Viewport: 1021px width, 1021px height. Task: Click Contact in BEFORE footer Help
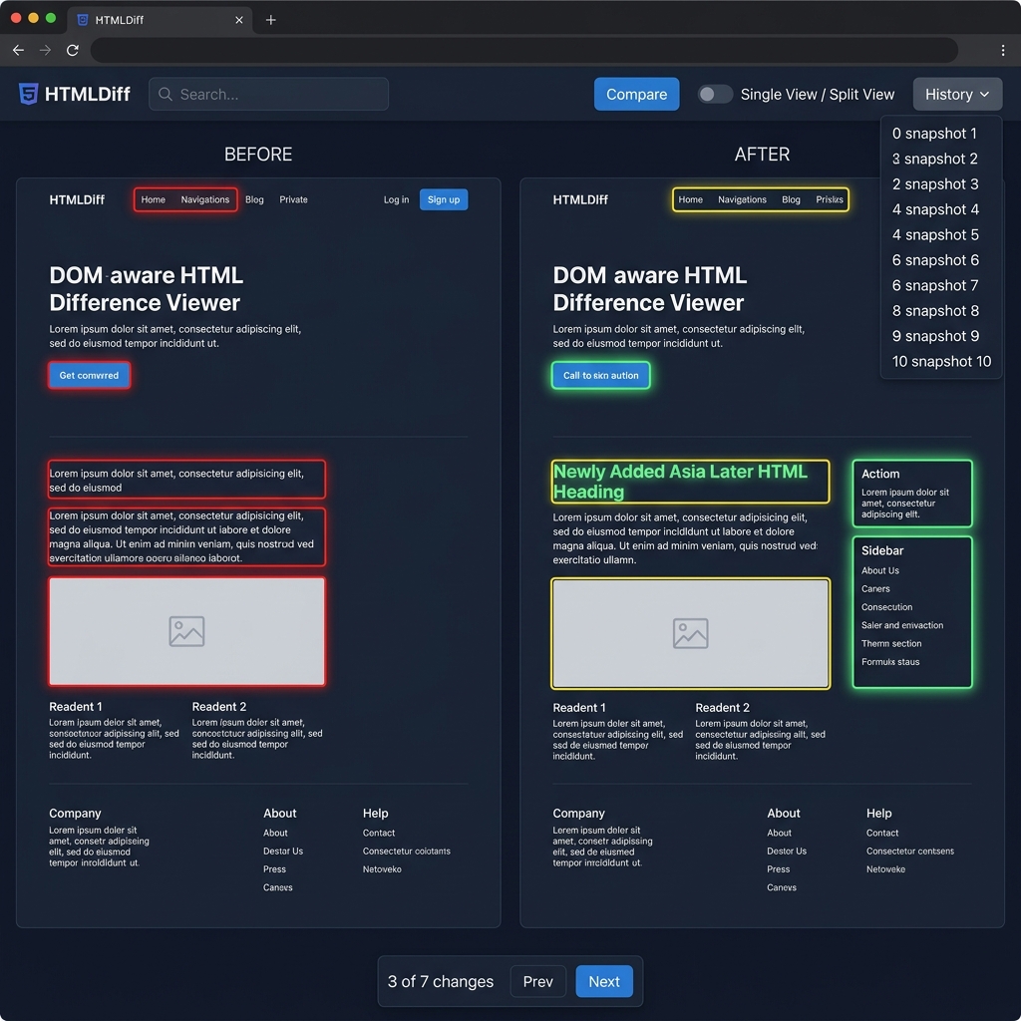[378, 834]
